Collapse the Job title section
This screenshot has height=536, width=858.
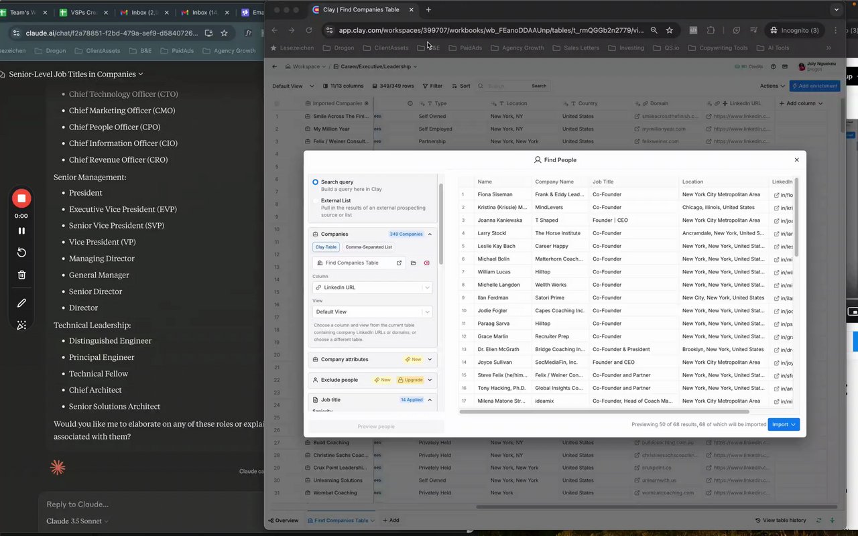(430, 400)
